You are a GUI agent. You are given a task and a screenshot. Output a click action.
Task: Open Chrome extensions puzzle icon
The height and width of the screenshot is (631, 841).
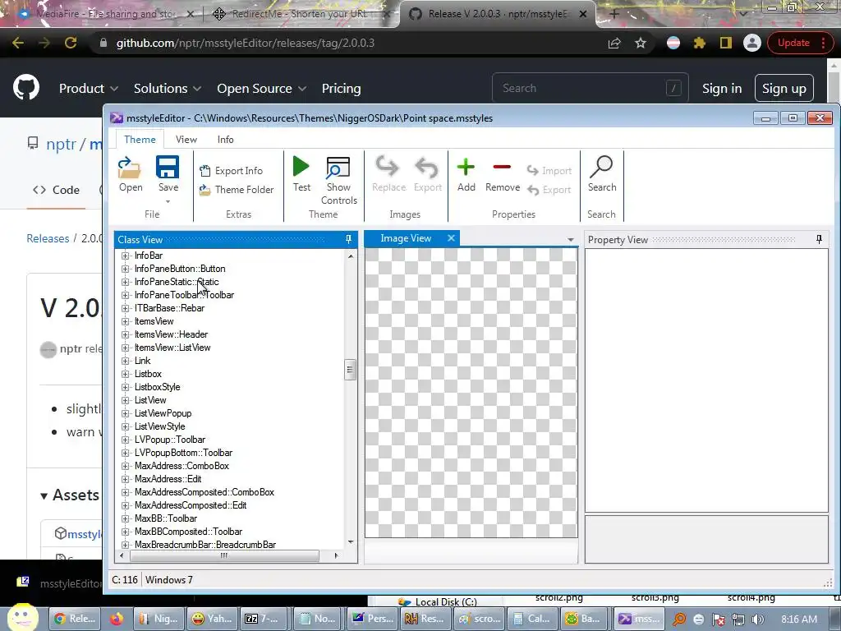coord(700,43)
